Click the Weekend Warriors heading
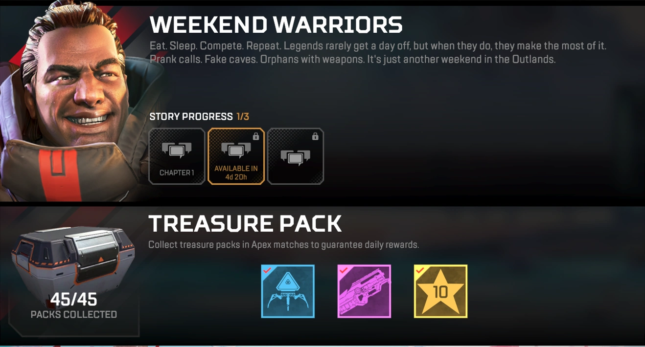The image size is (645, 347). pyautogui.click(x=276, y=25)
